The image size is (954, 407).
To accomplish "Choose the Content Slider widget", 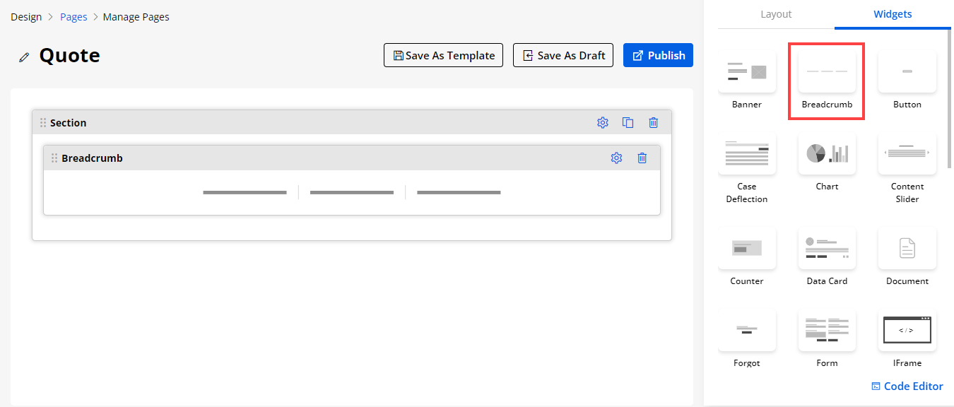I will coord(907,153).
